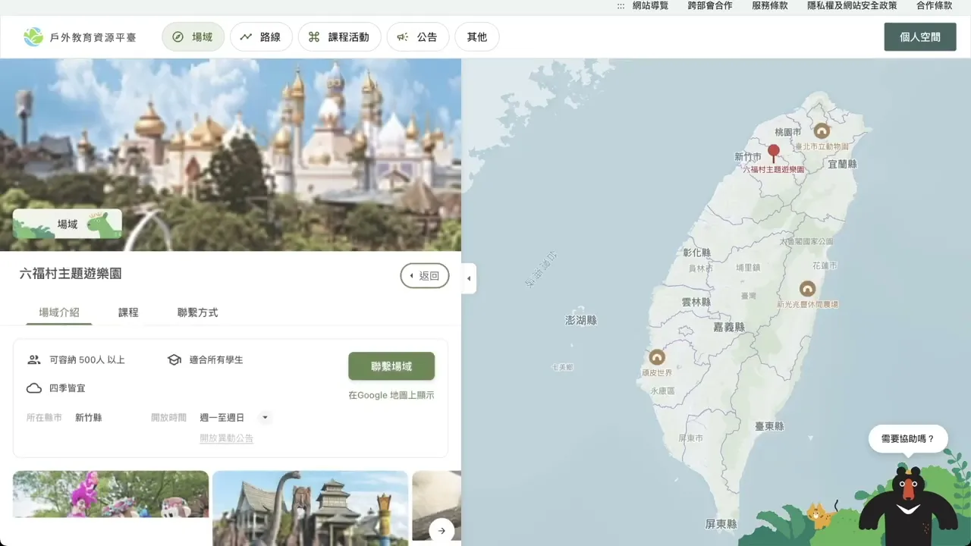
Task: Open 跨部會合作 link
Action: (710, 5)
